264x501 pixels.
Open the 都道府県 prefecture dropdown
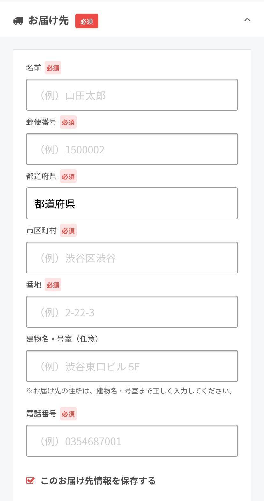[132, 203]
